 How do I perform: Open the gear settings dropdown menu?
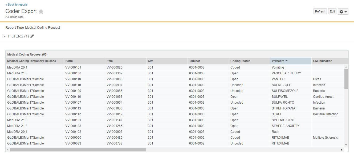[x=343, y=12]
